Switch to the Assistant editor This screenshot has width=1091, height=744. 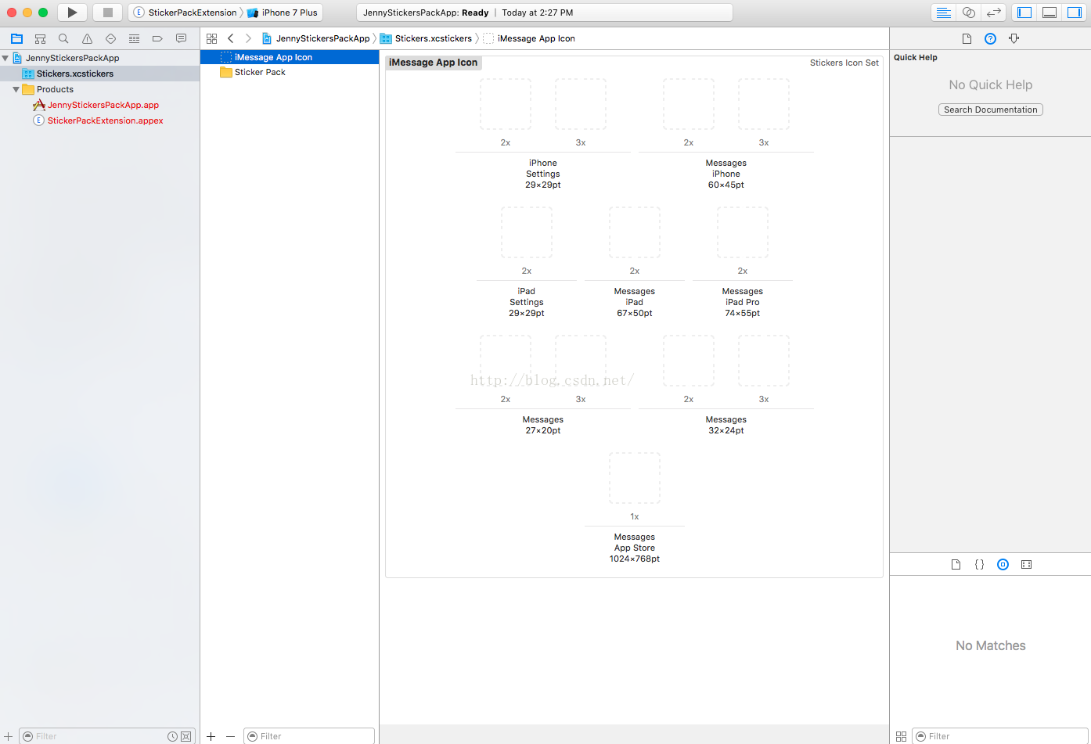click(968, 13)
